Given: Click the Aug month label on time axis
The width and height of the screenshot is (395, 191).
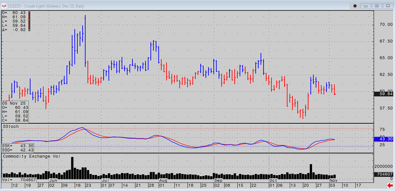Looking at the screenshot, I should pyautogui.click(x=163, y=180).
